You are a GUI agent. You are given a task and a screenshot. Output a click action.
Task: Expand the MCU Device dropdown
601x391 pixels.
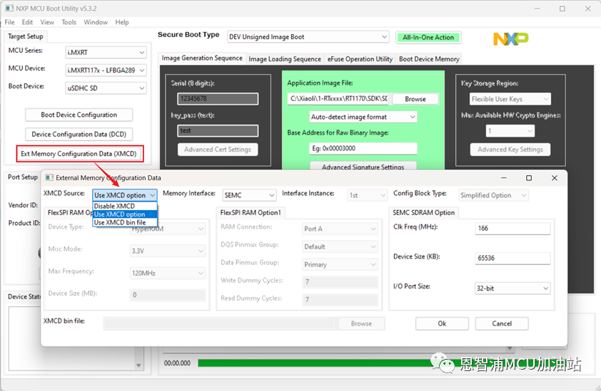106,71
